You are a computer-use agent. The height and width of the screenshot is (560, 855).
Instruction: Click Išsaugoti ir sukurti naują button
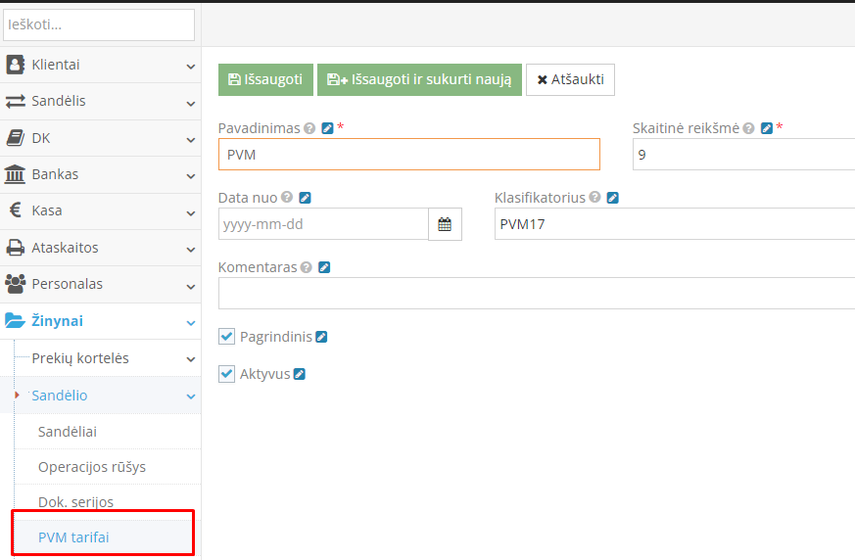coord(419,79)
